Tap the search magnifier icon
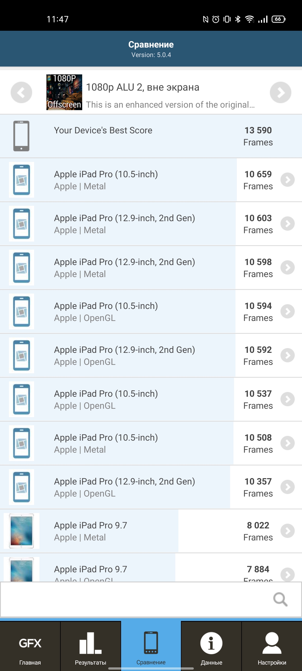 (x=280, y=599)
